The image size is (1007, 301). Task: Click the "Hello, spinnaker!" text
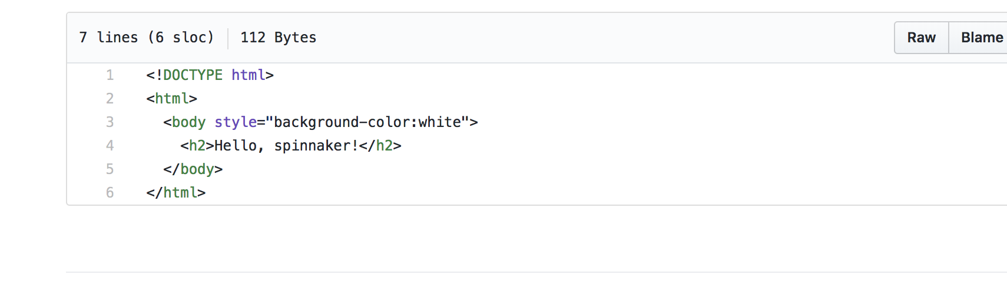[x=286, y=146]
